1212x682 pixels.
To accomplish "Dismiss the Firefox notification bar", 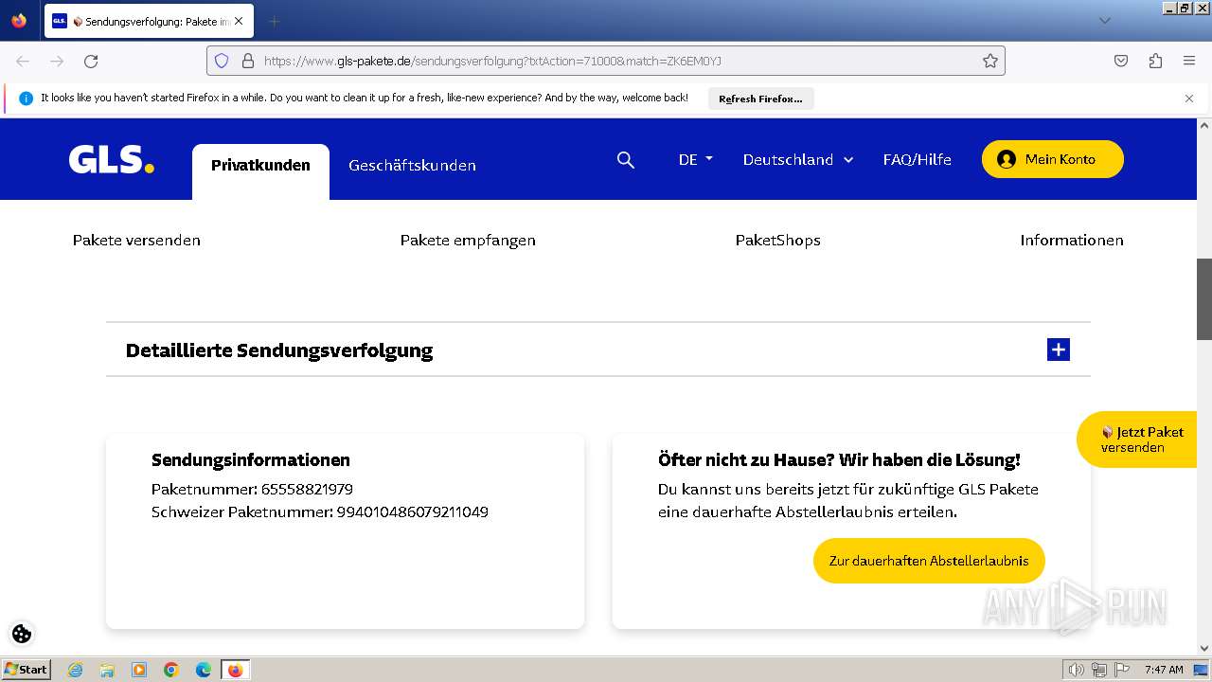I will [1189, 99].
